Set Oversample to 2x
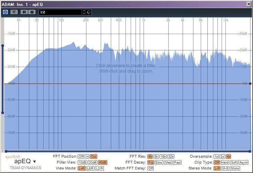The height and width of the screenshot is (173, 253). [222, 157]
